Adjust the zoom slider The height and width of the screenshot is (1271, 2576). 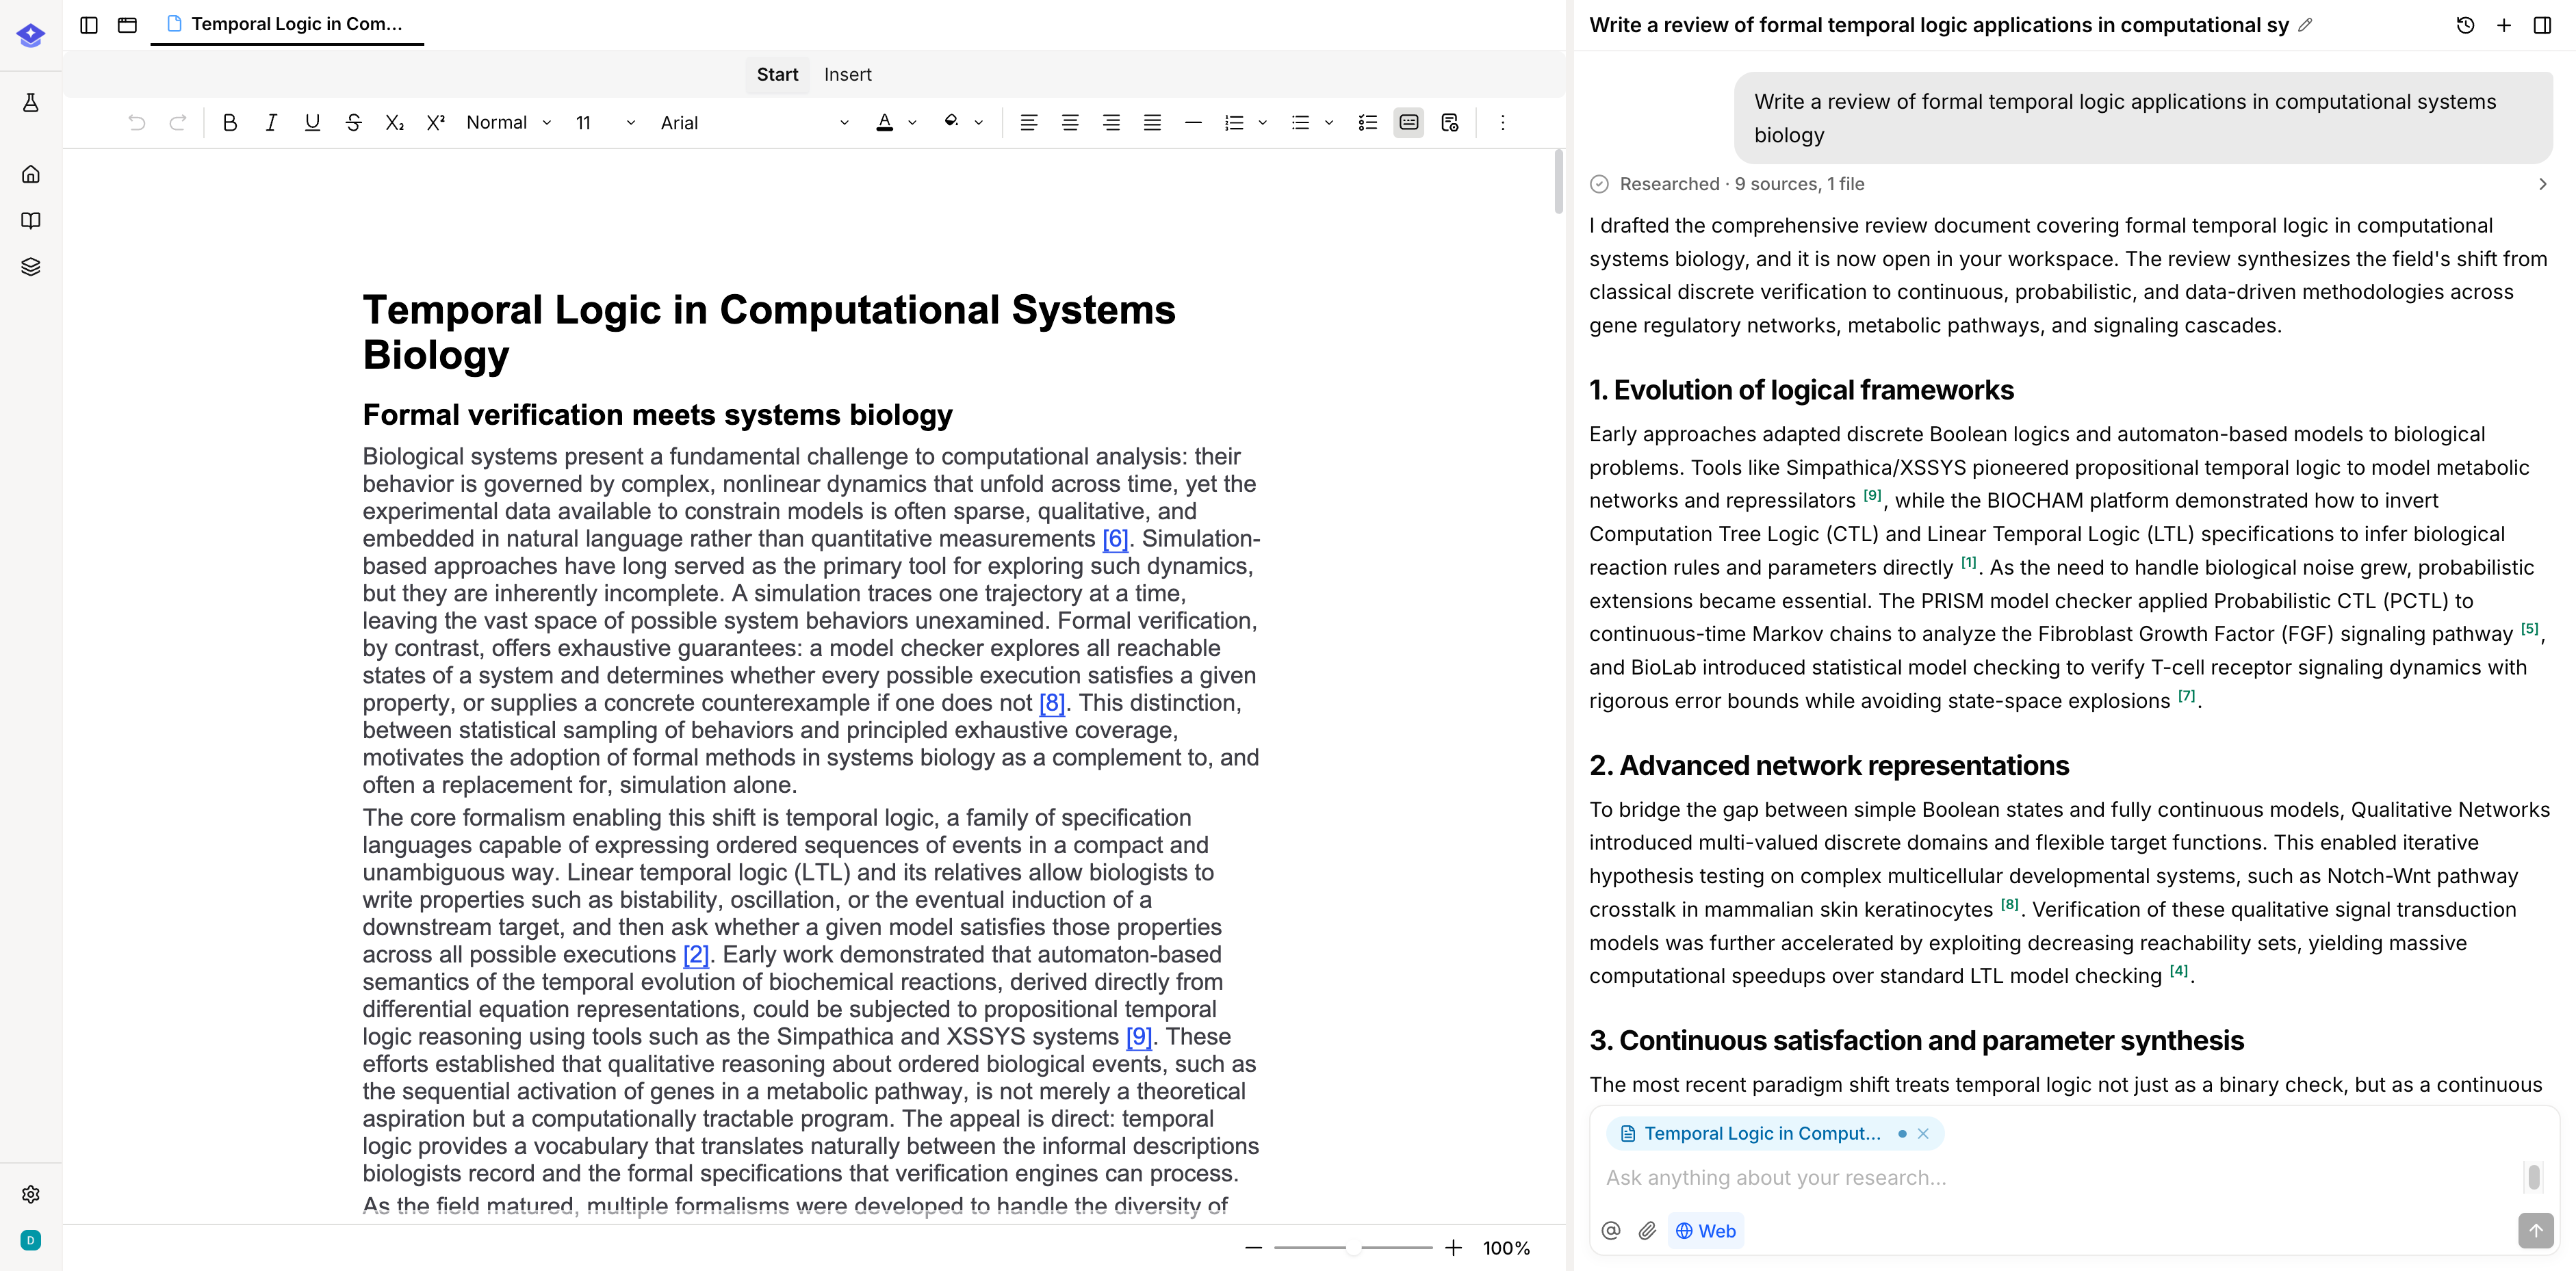[x=1353, y=1247]
